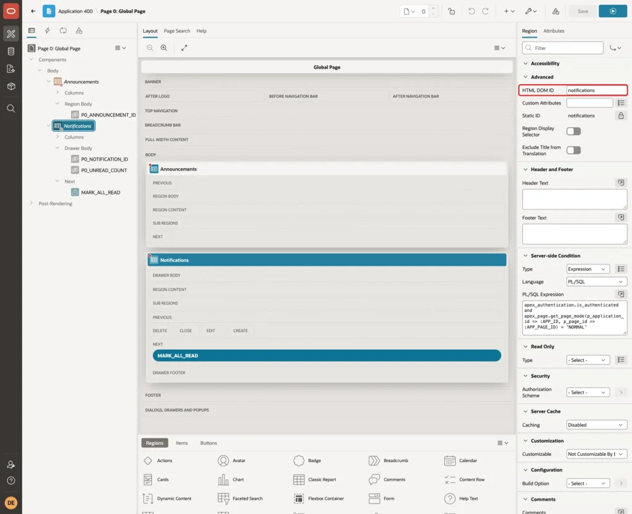Open the Shared Components icon in toolbar
This screenshot has width=632, height=514.
click(556, 11)
